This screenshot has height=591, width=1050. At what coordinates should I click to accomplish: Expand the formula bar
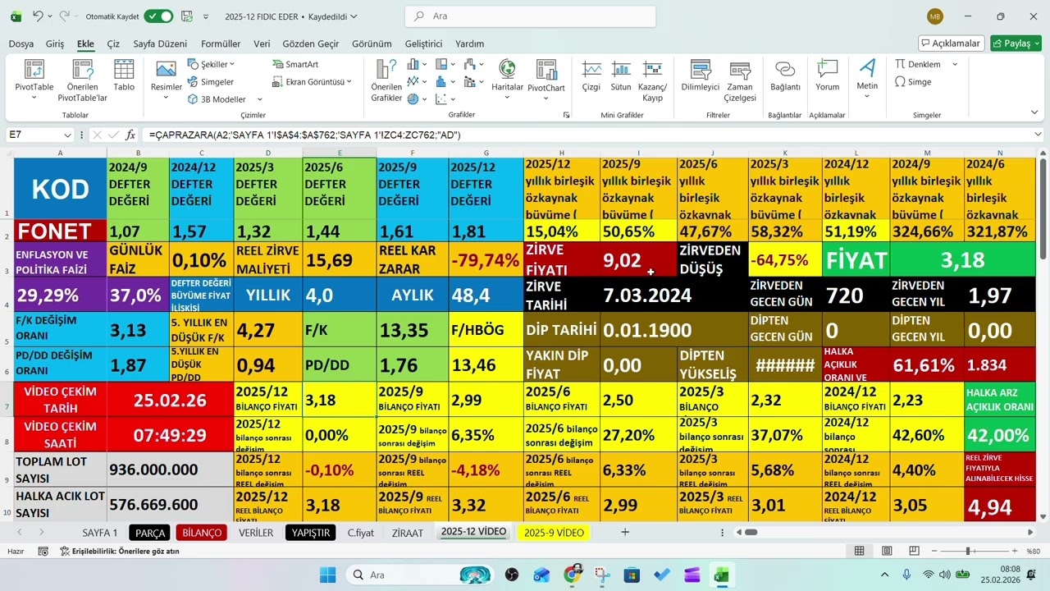[x=1037, y=135]
